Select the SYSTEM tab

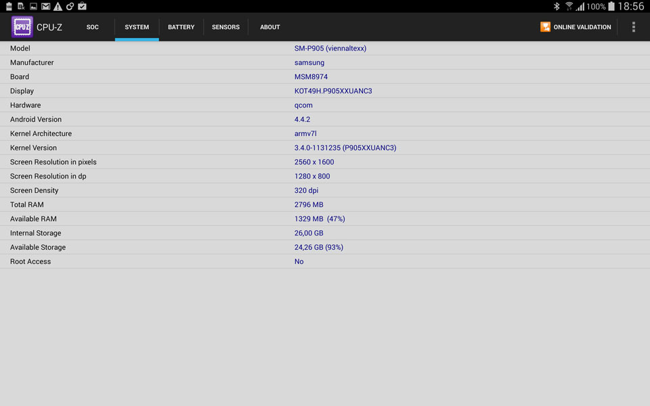[137, 27]
